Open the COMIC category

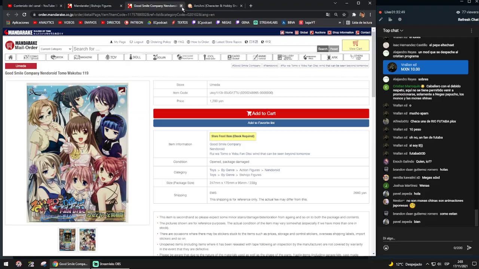[x=31, y=57]
